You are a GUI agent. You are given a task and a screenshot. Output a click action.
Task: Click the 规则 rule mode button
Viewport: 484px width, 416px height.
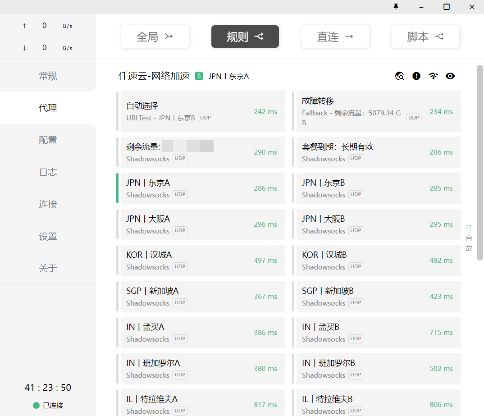pyautogui.click(x=245, y=37)
